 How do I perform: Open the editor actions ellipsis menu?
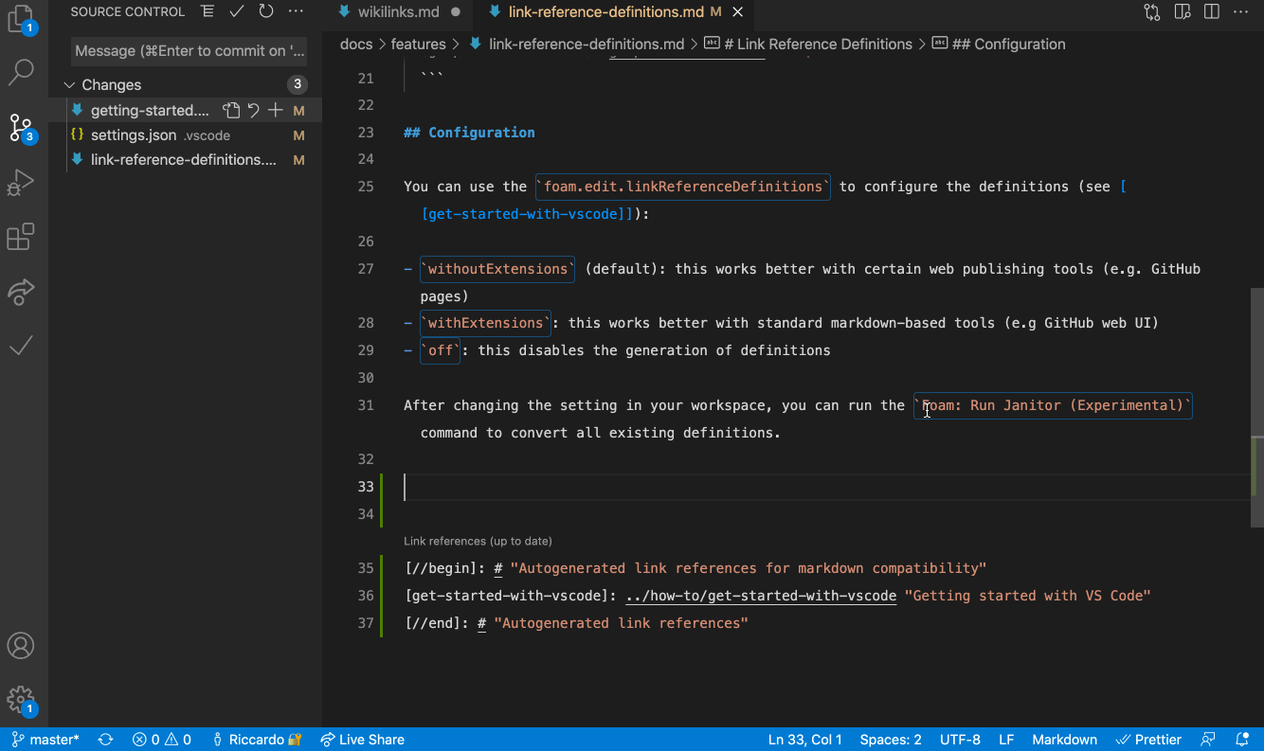click(x=1241, y=10)
